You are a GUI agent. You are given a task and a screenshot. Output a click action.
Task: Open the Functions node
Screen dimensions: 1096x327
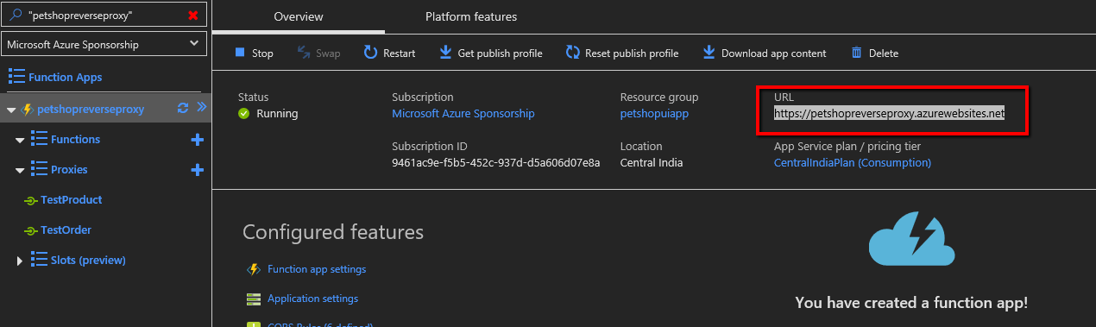click(x=75, y=139)
